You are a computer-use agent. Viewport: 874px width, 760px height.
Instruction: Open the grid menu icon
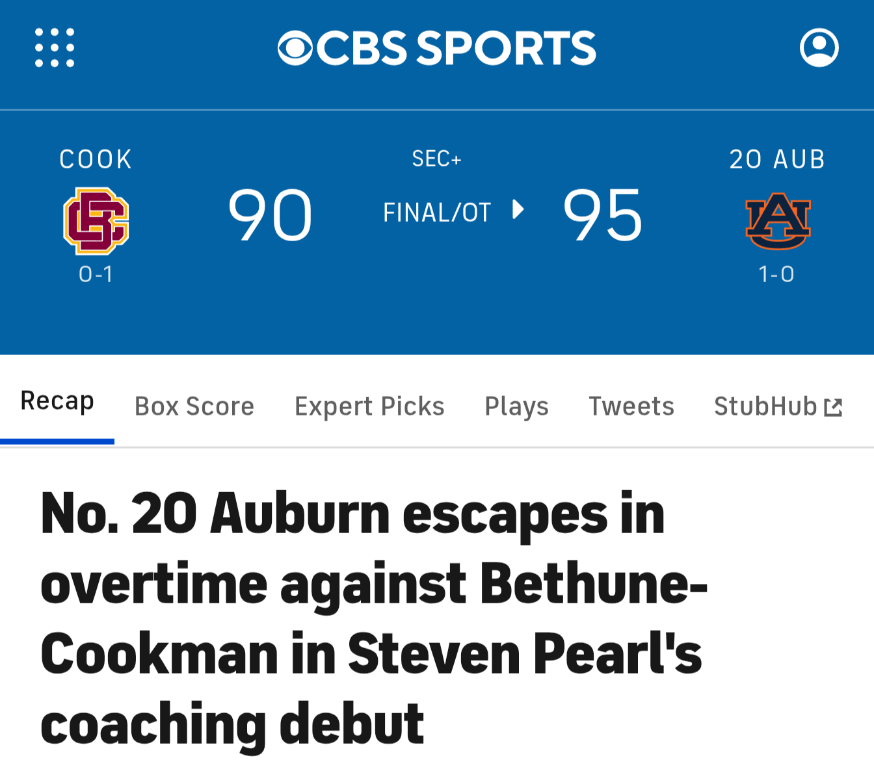click(x=55, y=47)
